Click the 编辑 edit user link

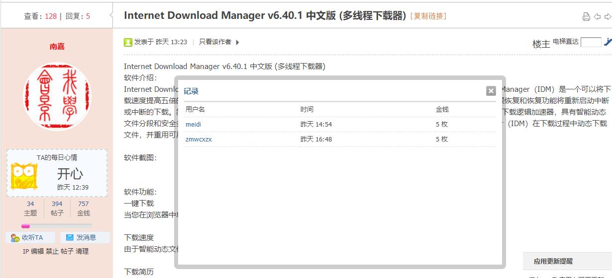(37, 251)
